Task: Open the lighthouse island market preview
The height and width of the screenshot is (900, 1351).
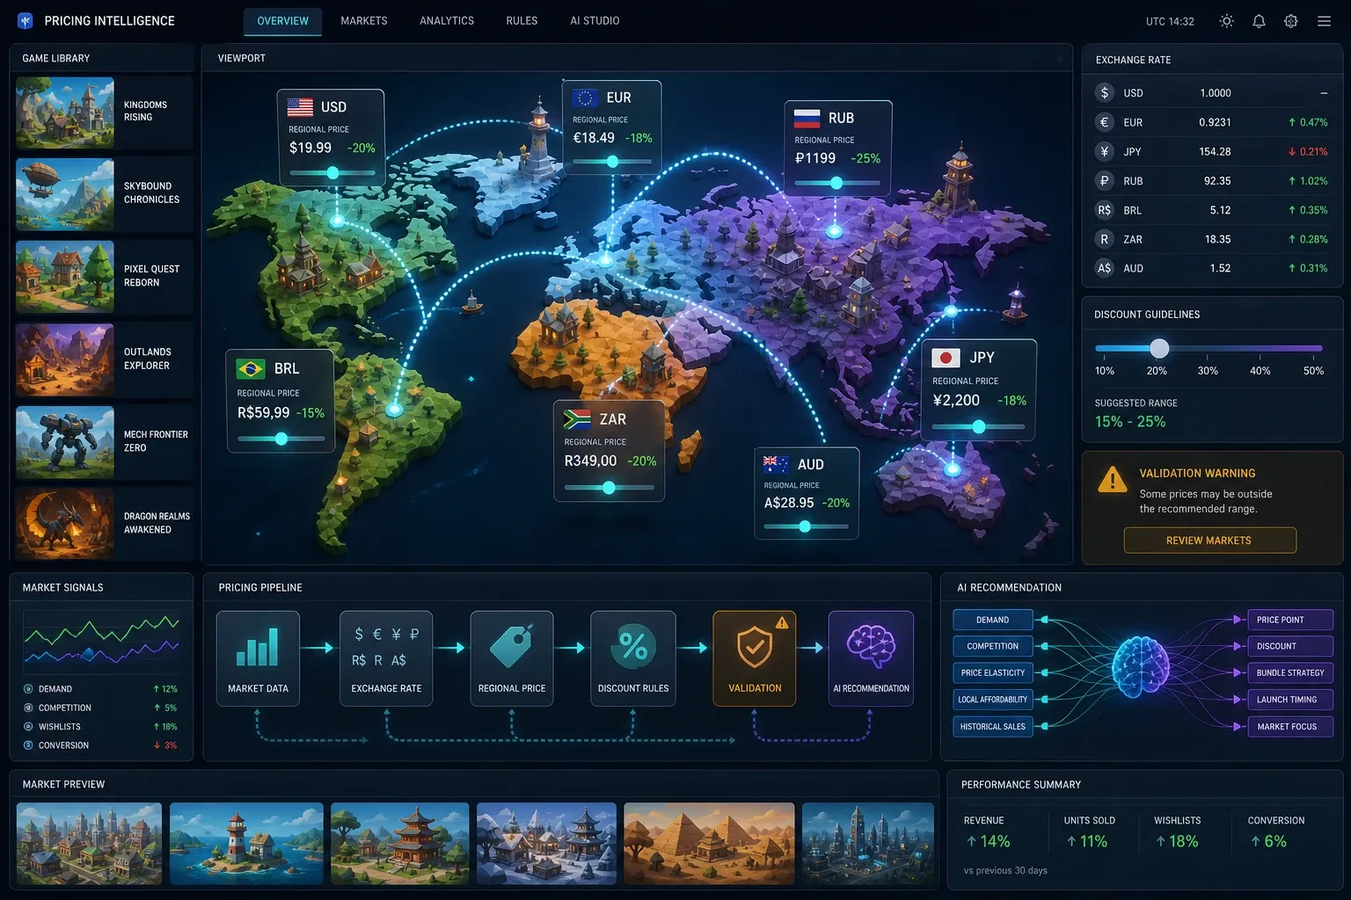Action: click(x=245, y=843)
